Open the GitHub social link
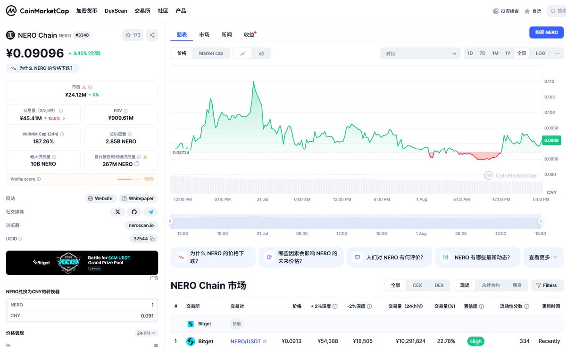This screenshot has height=347, width=566. coord(134,212)
